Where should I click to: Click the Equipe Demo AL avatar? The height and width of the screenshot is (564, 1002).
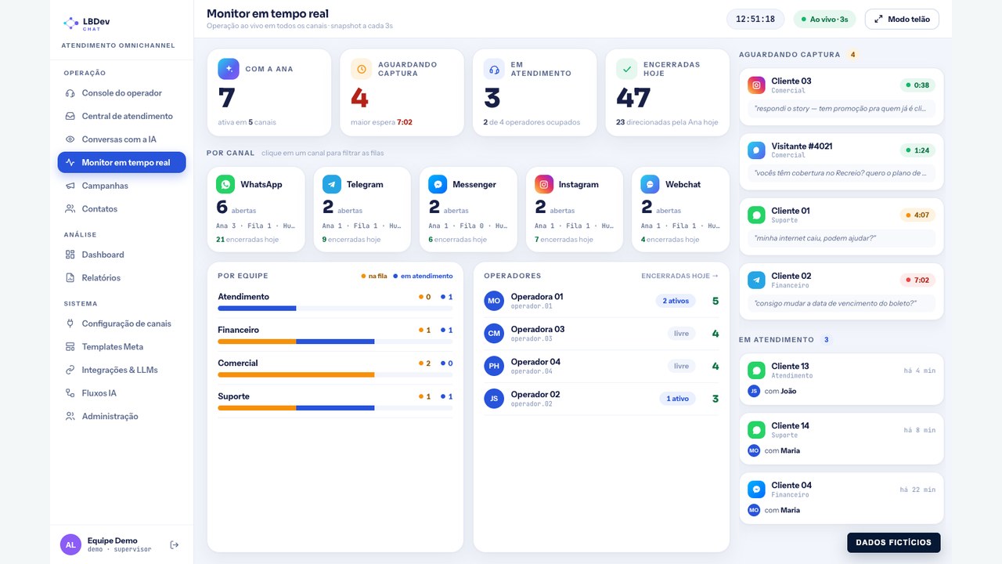(x=70, y=544)
